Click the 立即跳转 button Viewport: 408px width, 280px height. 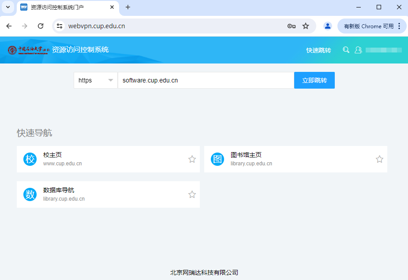point(314,80)
